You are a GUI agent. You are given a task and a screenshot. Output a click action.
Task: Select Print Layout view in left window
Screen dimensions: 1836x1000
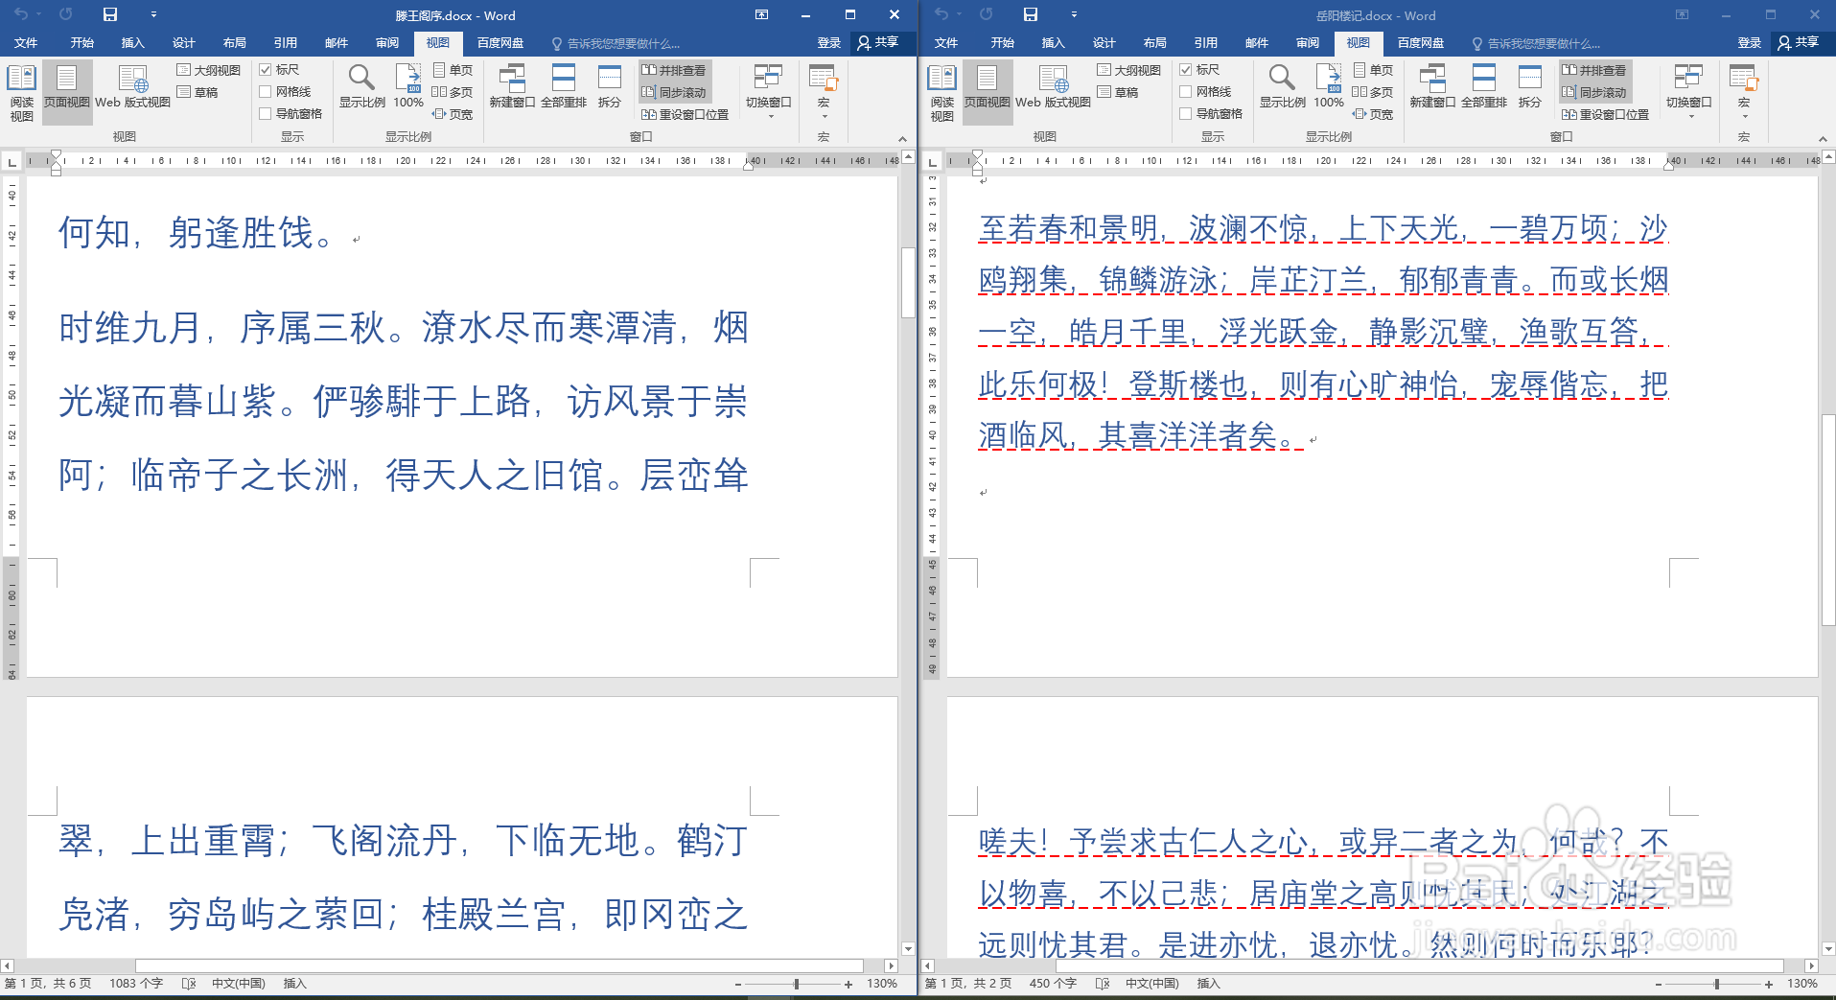coord(66,92)
